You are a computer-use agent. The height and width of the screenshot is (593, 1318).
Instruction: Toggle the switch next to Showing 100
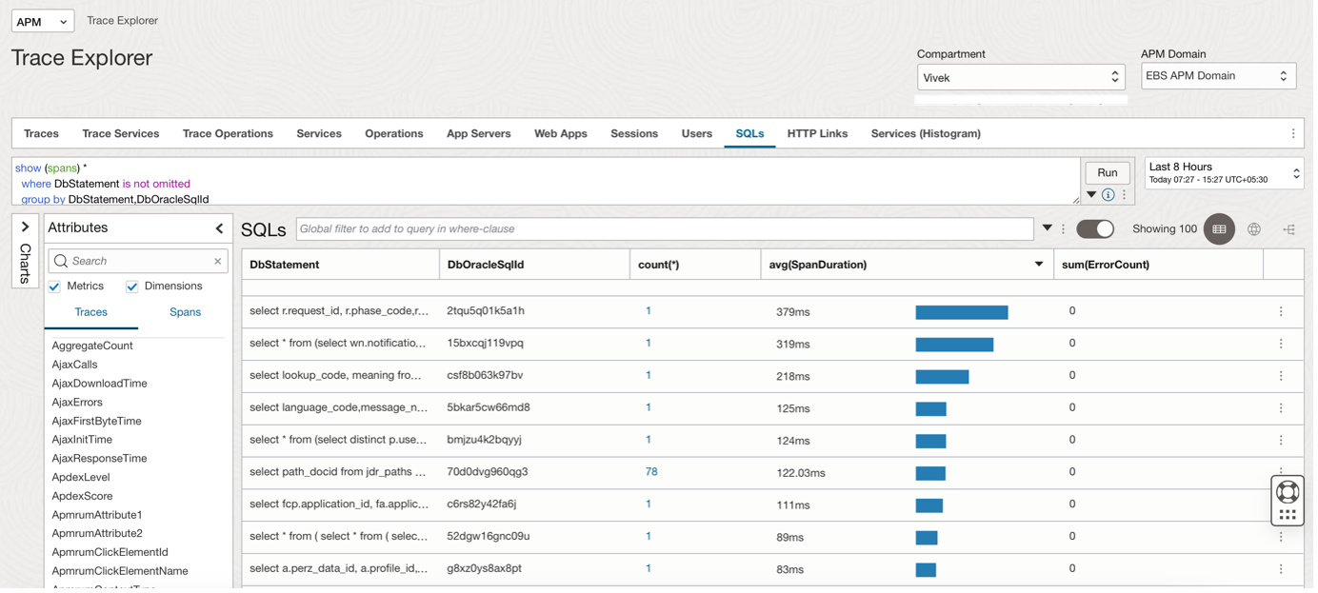(1095, 229)
